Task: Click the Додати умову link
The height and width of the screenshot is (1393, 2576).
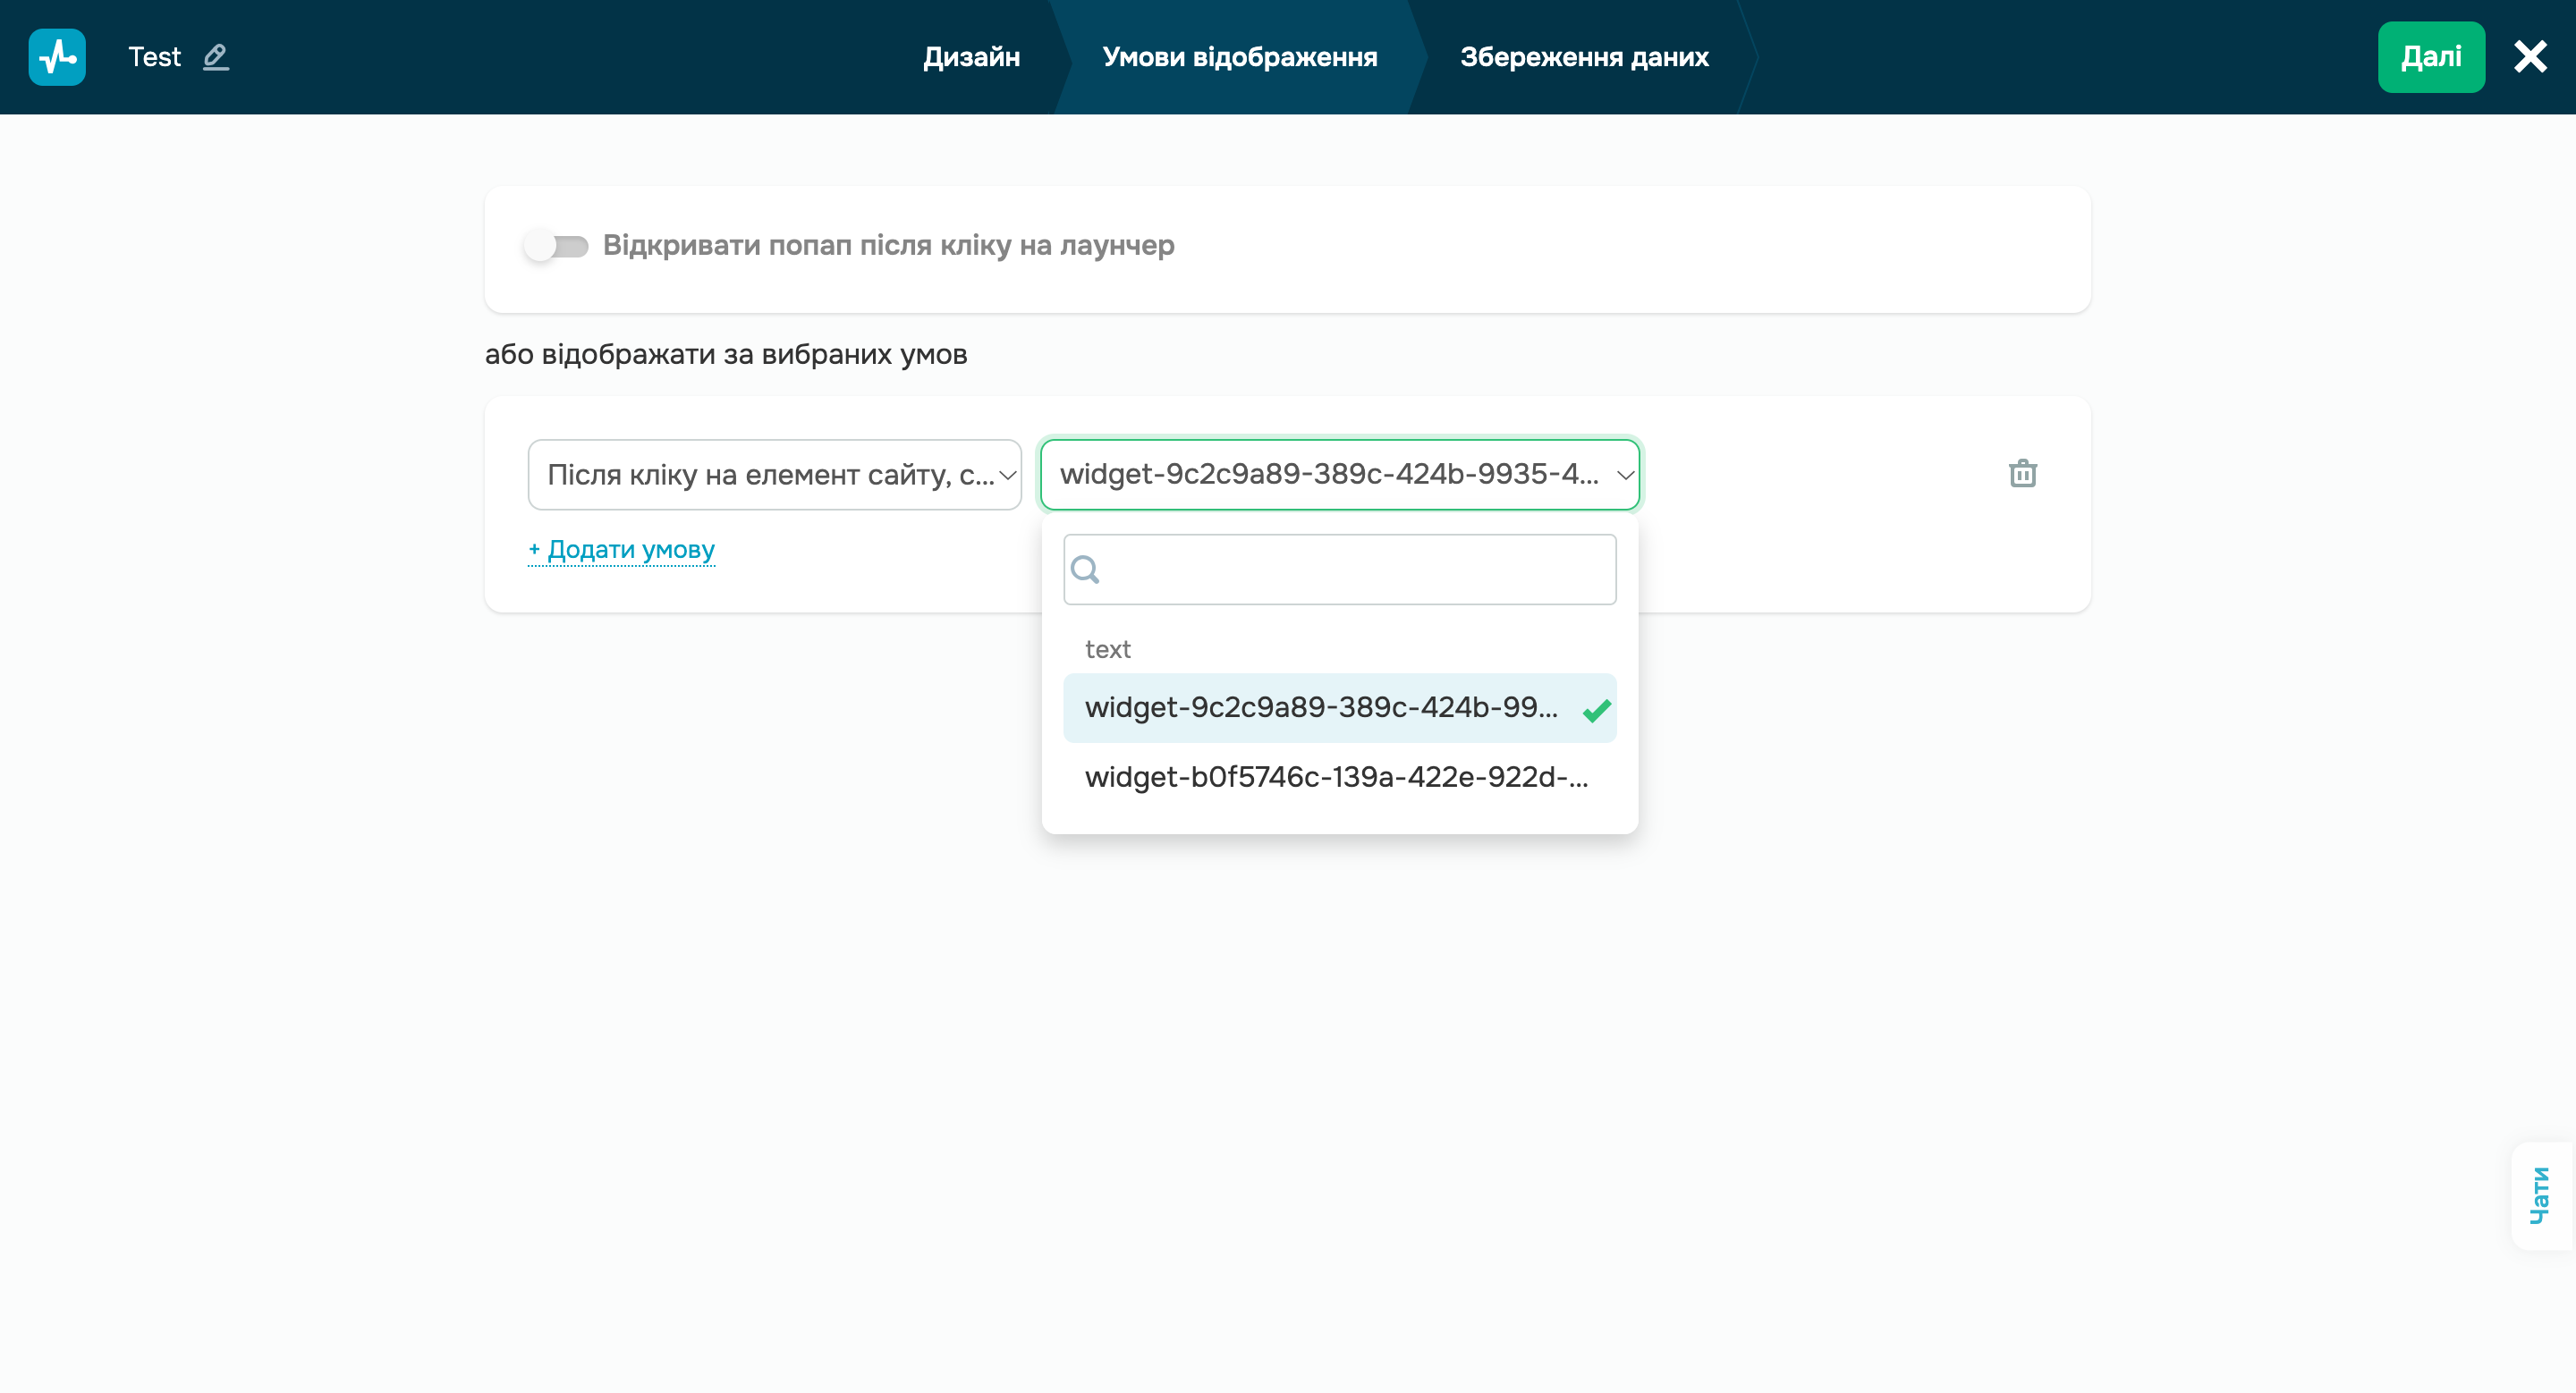Action: click(621, 550)
